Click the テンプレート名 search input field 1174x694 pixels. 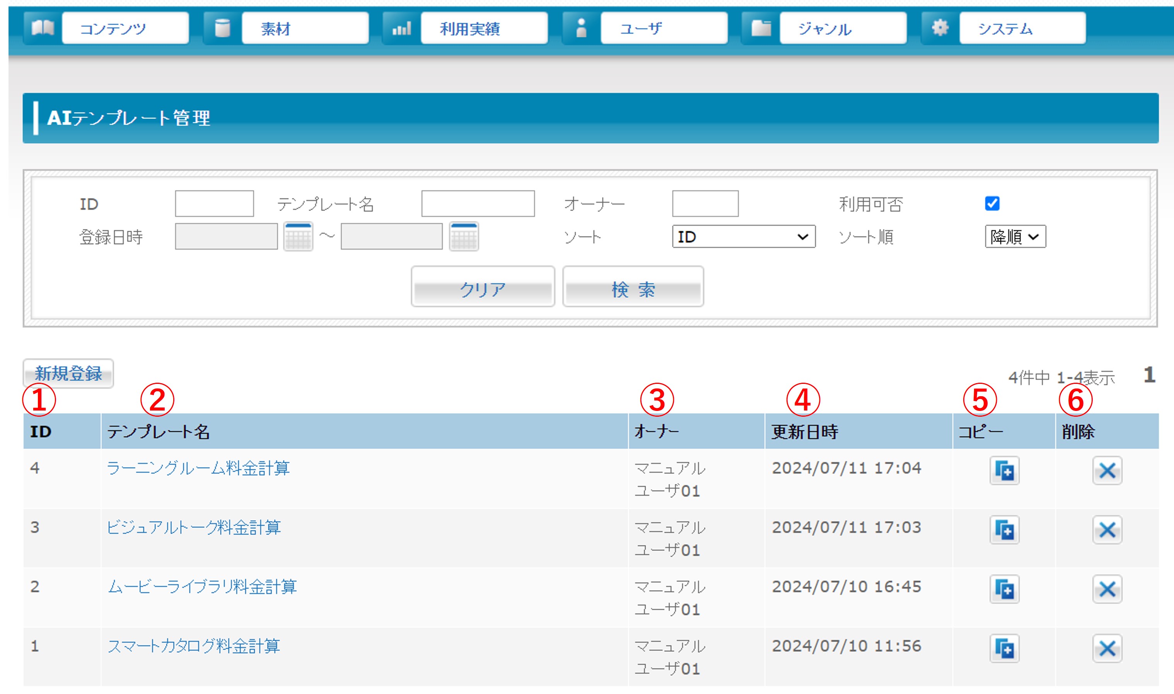pyautogui.click(x=478, y=204)
